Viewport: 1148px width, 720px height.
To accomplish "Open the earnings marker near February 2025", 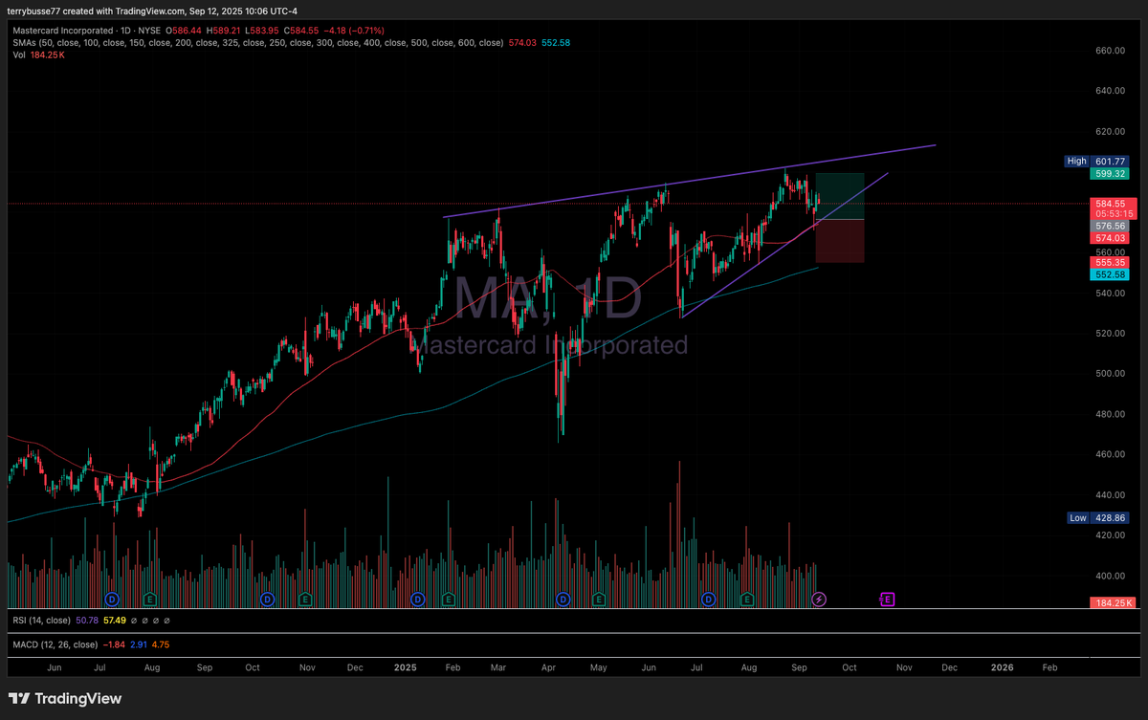I will 449,599.
